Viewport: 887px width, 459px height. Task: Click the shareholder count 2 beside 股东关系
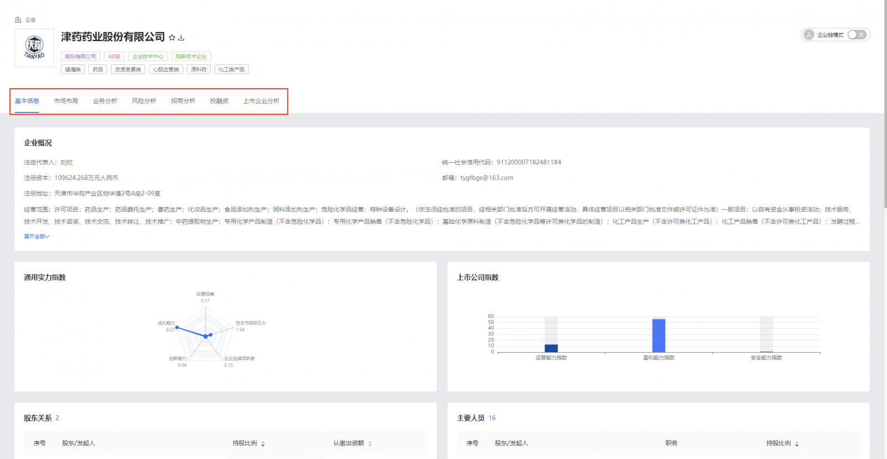click(x=57, y=418)
